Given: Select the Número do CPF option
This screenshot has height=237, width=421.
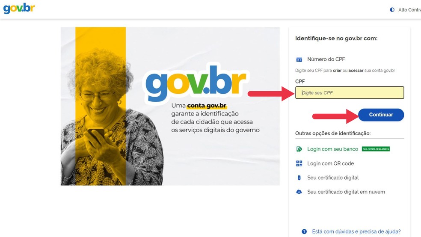Looking at the screenshot, I should coord(326,59).
